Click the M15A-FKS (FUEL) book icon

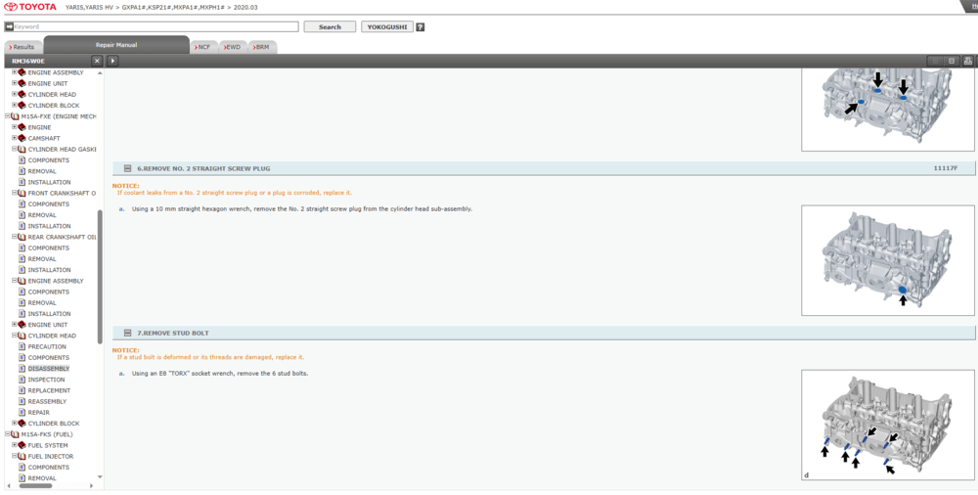pyautogui.click(x=15, y=434)
